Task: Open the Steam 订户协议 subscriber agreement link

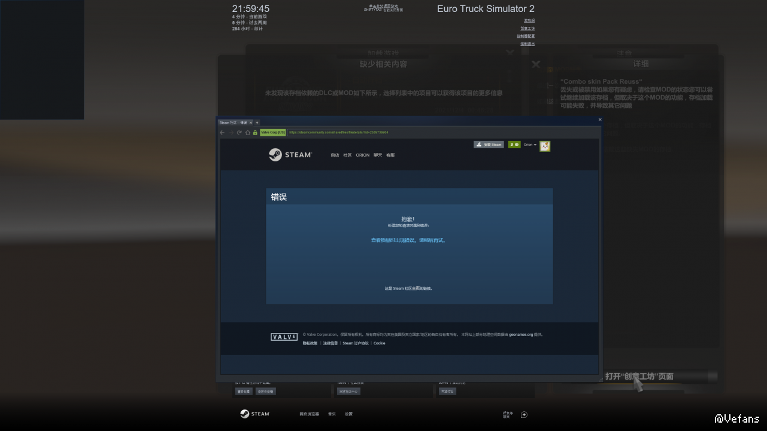Action: (x=356, y=343)
